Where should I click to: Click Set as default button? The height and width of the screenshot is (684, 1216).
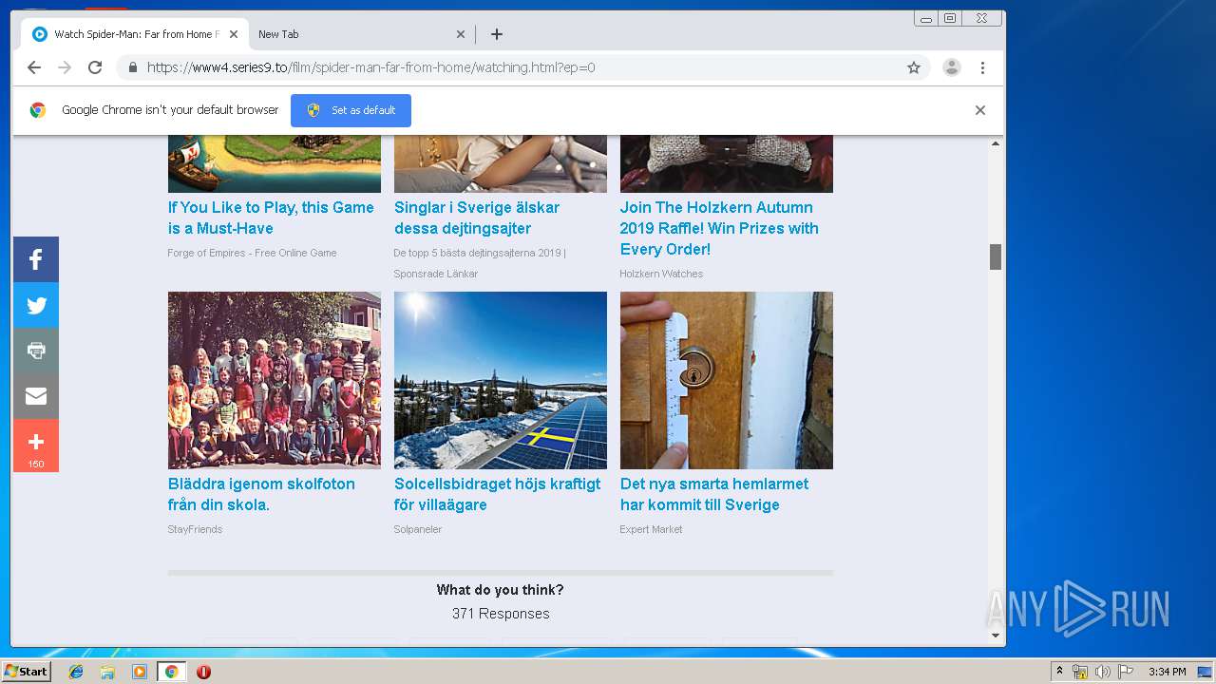point(351,110)
